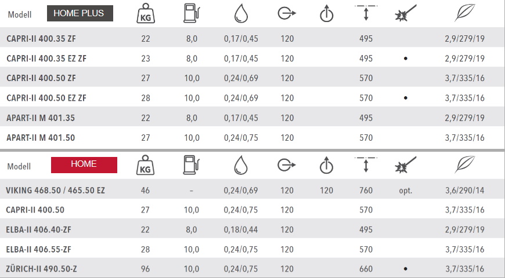Select the dark HOME PLUS label
This screenshot has height=278, width=505.
coord(80,13)
